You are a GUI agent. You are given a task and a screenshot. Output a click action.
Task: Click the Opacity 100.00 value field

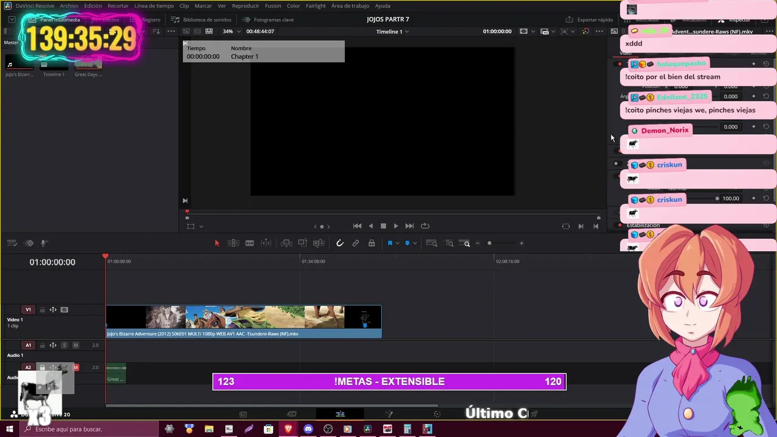pyautogui.click(x=731, y=198)
